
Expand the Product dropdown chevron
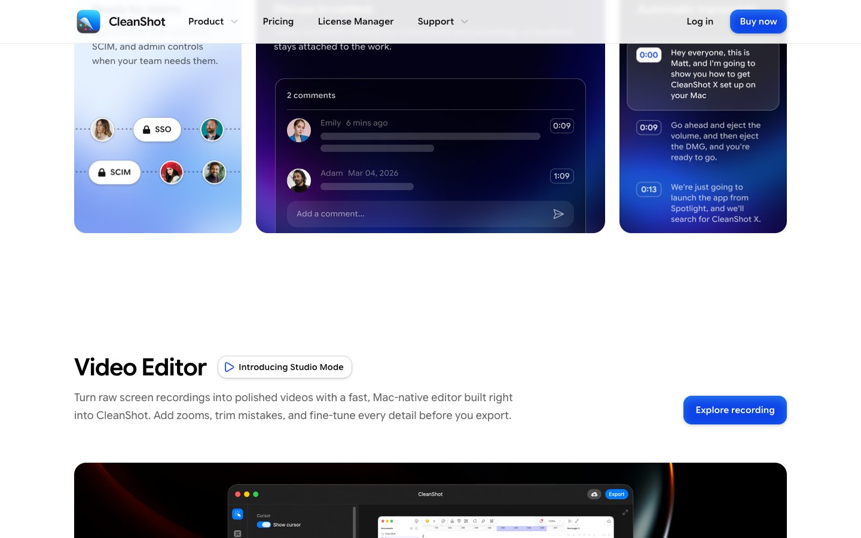click(234, 22)
